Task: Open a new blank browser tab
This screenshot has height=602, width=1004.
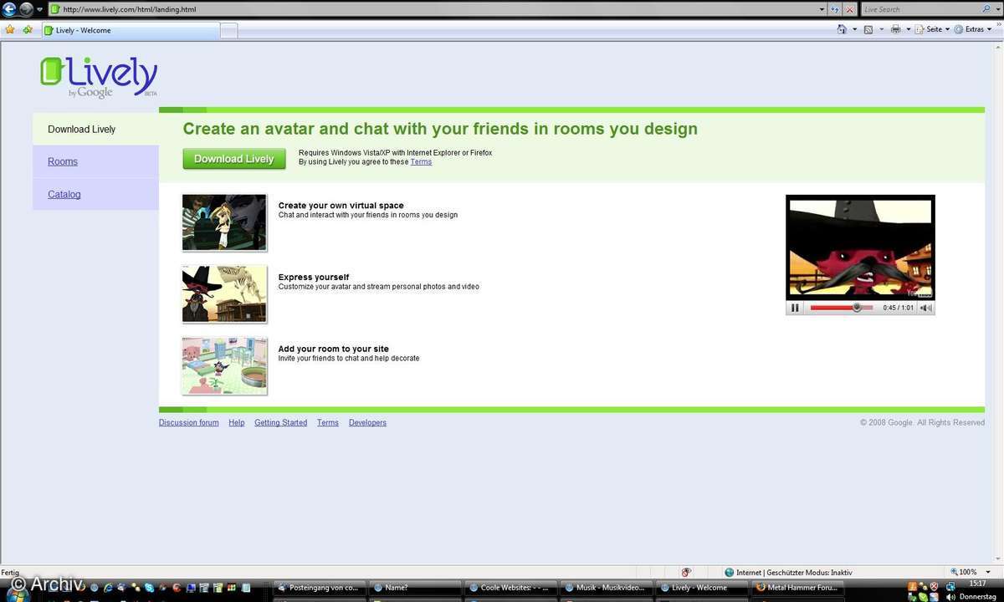Action: point(228,31)
